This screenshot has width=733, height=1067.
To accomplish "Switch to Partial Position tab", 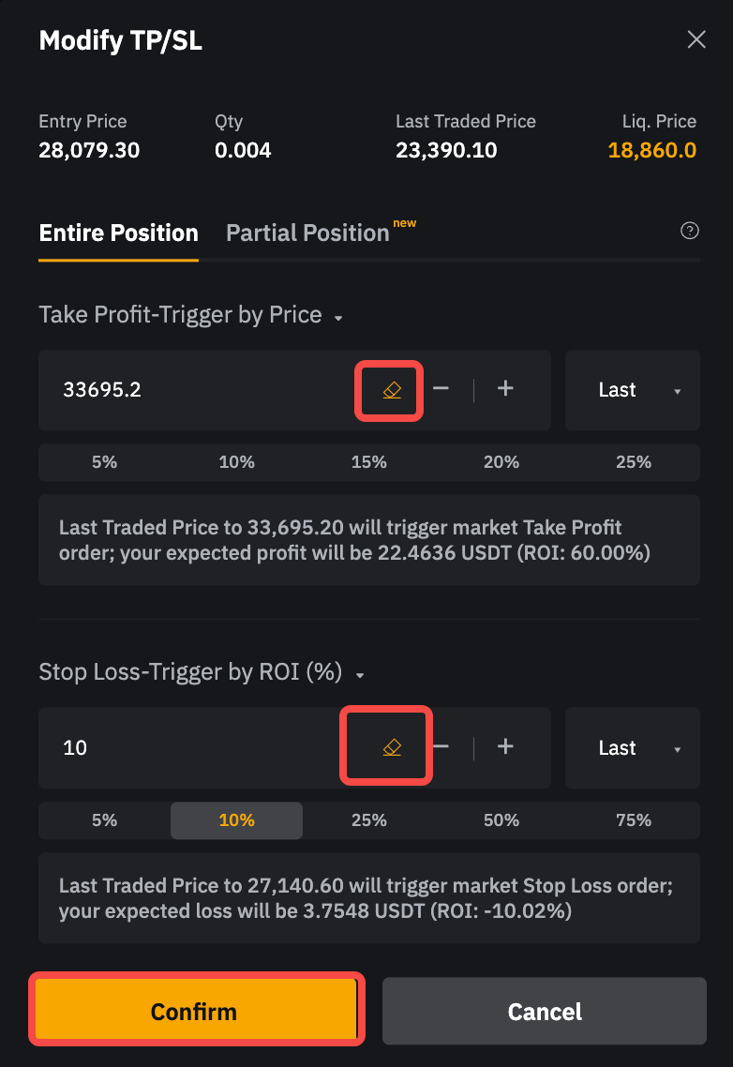I will click(x=308, y=233).
